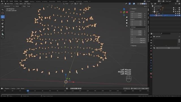Open the Output properties tab
This screenshot has width=181, height=102.
tap(151, 43)
